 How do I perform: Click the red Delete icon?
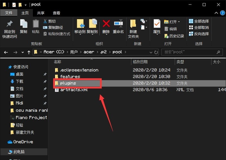tap(106, 24)
